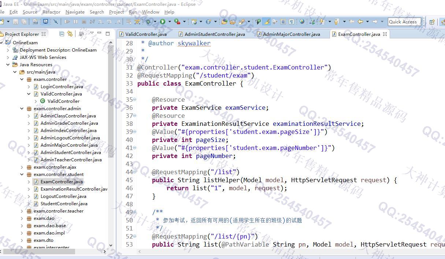
Task: Click editor horizontal scroll left arrow
Action: (140, 251)
